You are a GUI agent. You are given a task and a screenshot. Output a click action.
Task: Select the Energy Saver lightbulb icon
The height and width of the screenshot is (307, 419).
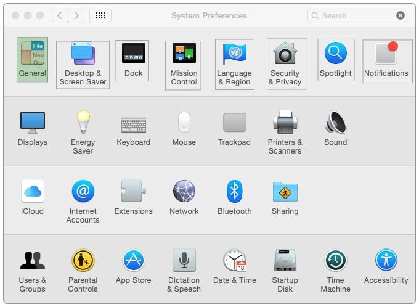click(x=83, y=123)
